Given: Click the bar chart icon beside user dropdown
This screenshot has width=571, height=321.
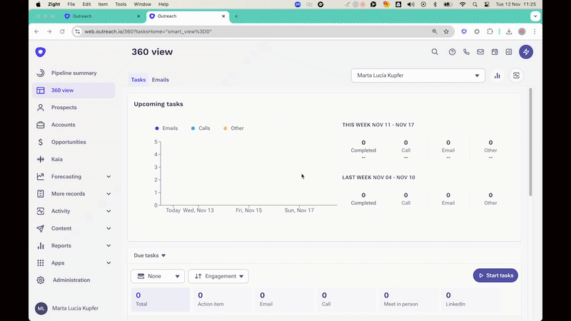Looking at the screenshot, I should point(497,76).
